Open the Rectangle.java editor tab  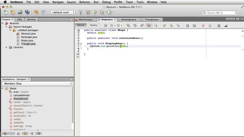(x=129, y=19)
